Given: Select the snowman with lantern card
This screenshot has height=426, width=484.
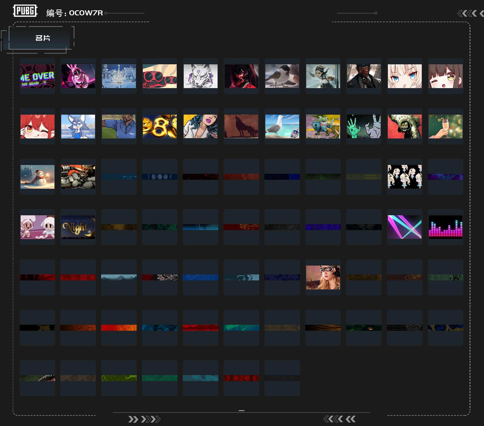Looking at the screenshot, I should click(37, 177).
